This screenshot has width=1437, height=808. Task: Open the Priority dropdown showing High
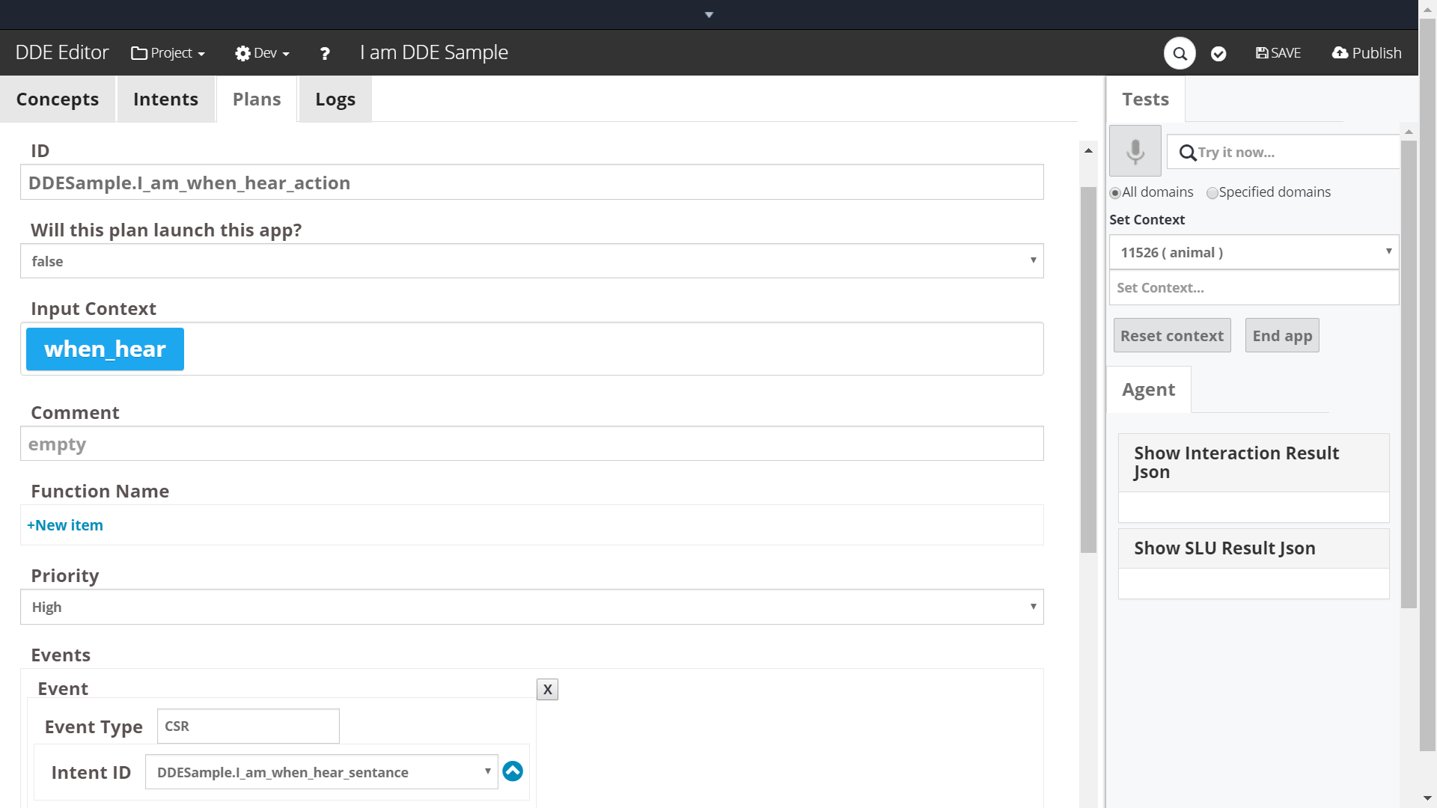531,607
